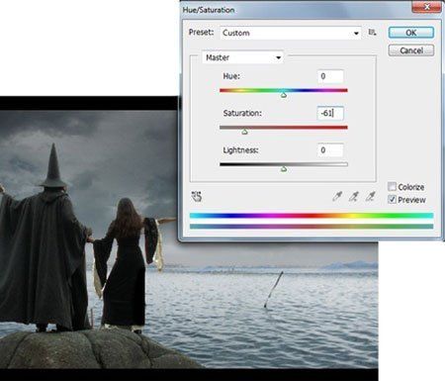Open the Preset dropdown showing Custom
This screenshot has width=445, height=381.
pyautogui.click(x=291, y=33)
